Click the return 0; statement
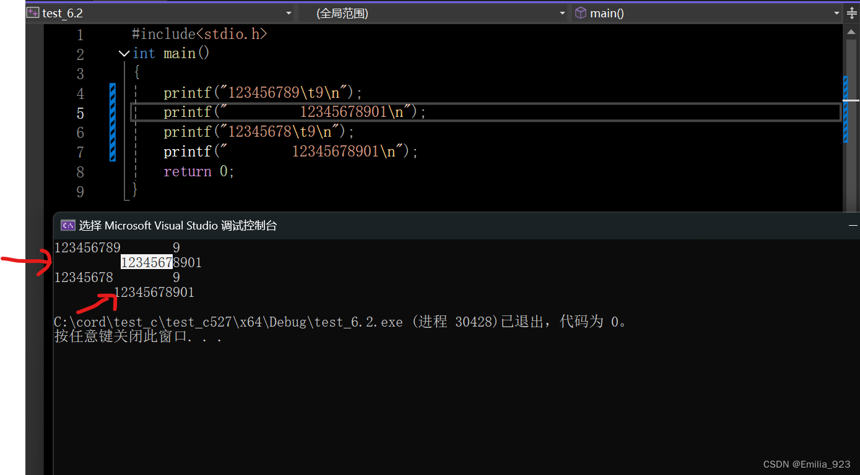Viewport: 860px width, 475px height. pyautogui.click(x=199, y=171)
